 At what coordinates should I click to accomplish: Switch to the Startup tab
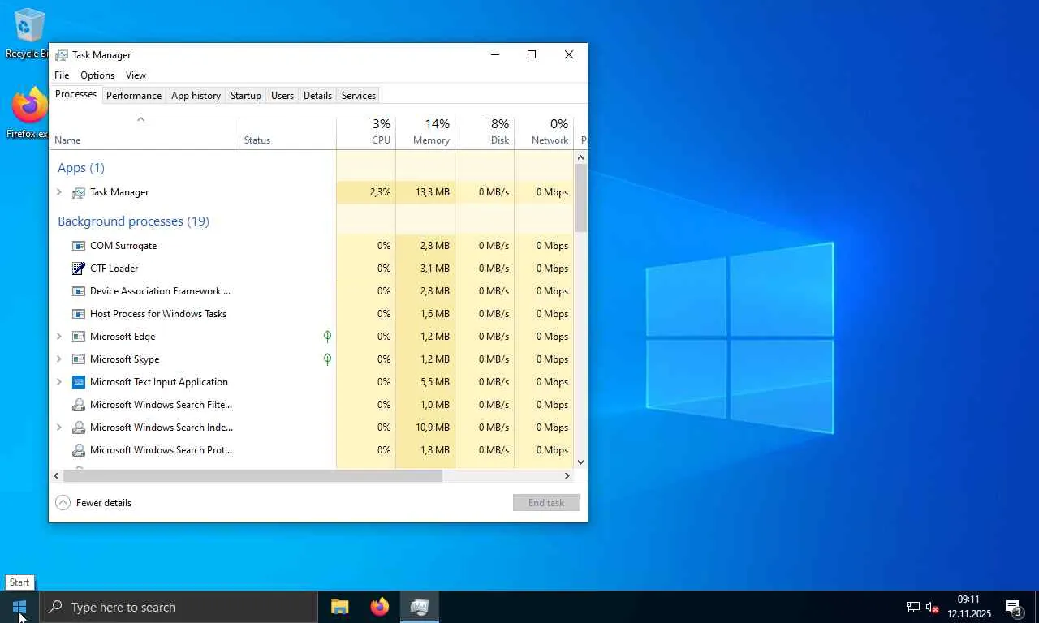[246, 96]
